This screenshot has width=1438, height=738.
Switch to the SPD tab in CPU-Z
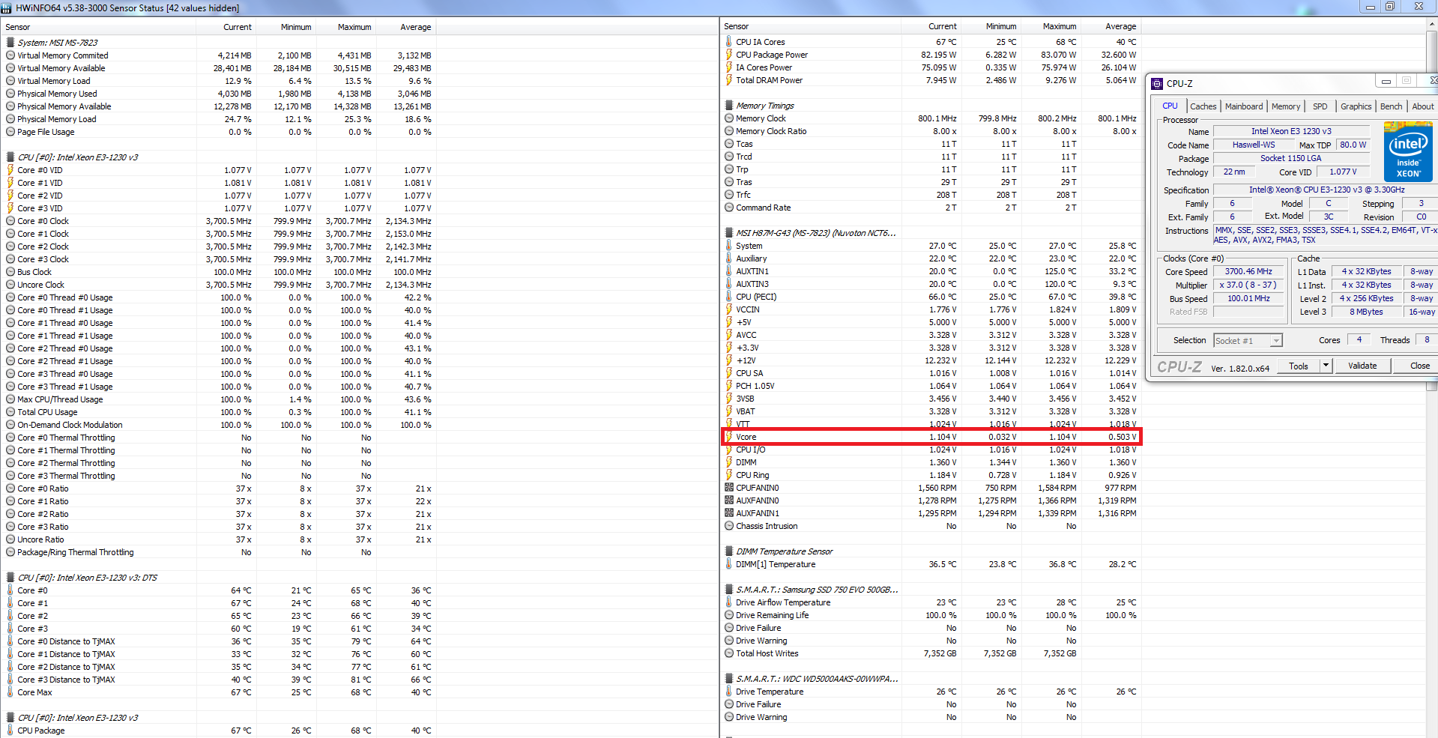coord(1320,106)
